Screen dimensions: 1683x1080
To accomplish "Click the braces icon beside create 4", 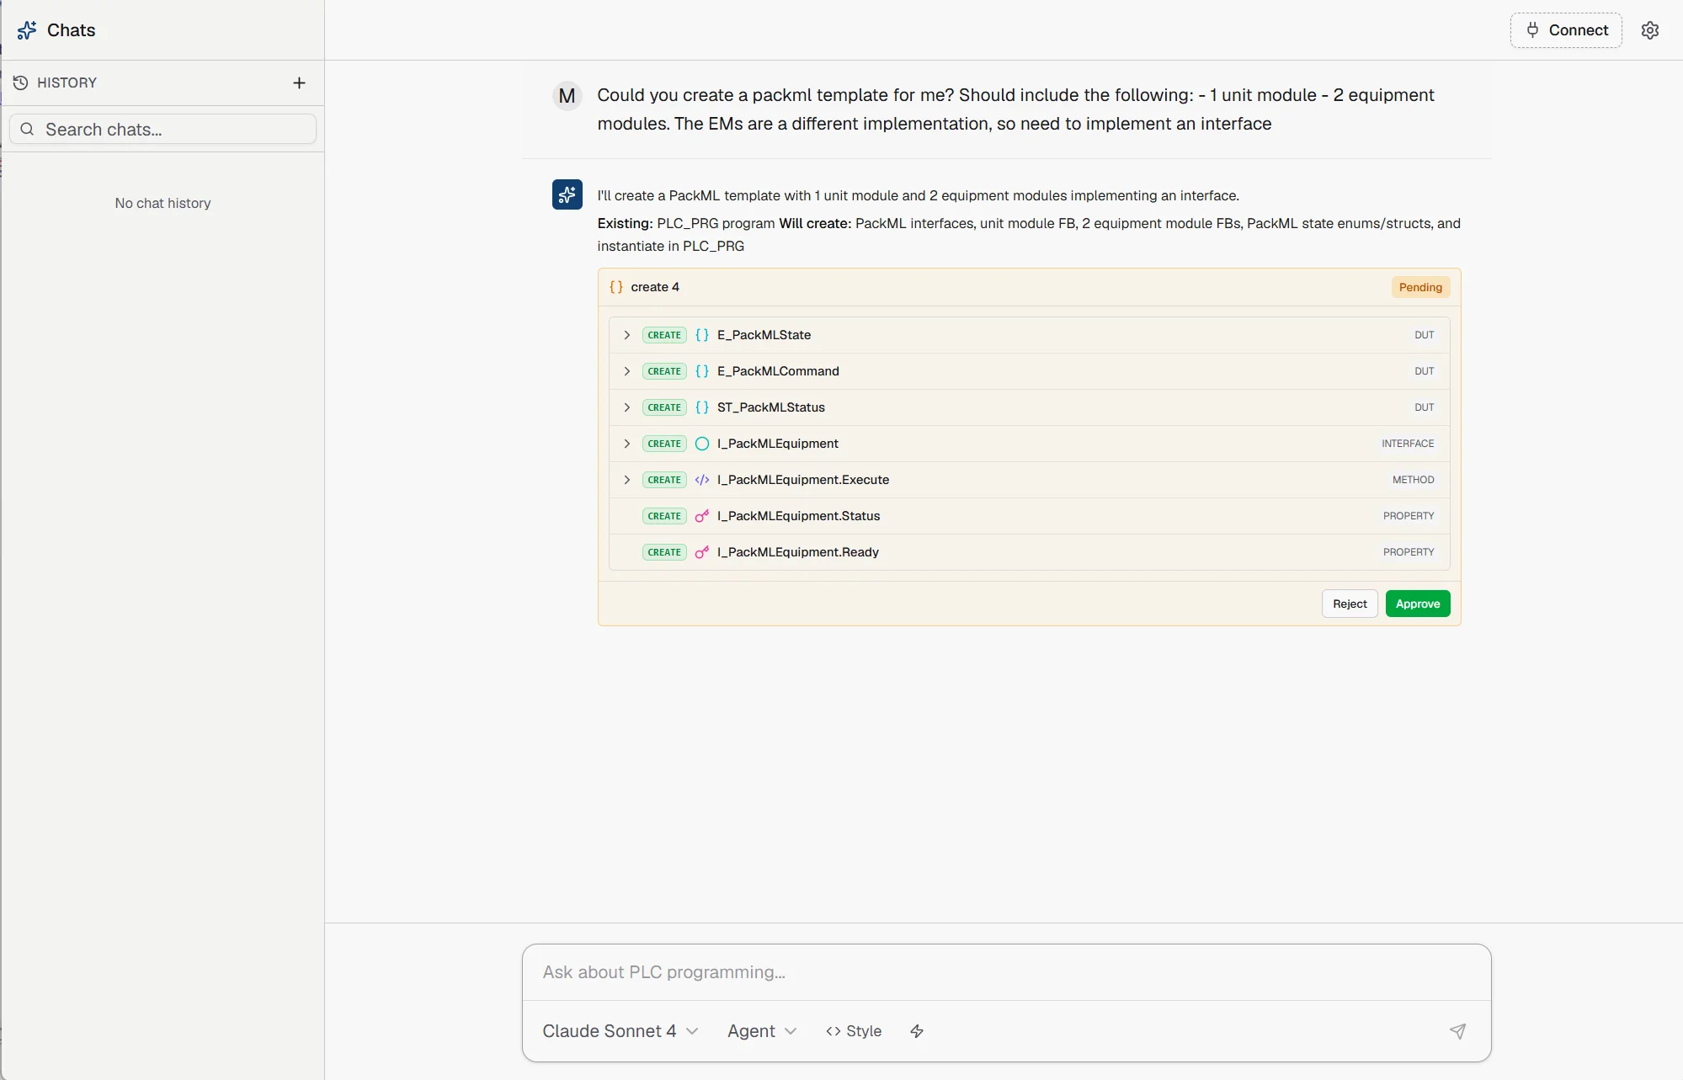I will tap(616, 287).
